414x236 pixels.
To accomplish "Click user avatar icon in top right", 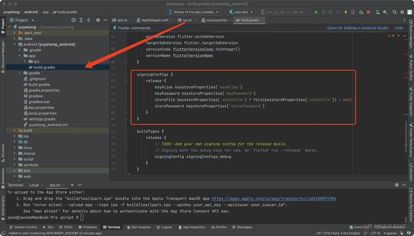I will pos(410,12).
